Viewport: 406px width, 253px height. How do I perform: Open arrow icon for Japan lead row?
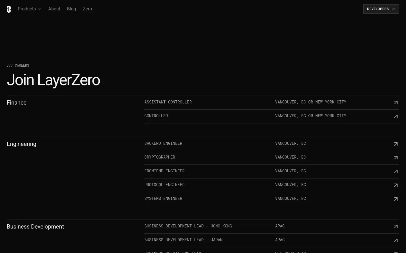pyautogui.click(x=396, y=240)
